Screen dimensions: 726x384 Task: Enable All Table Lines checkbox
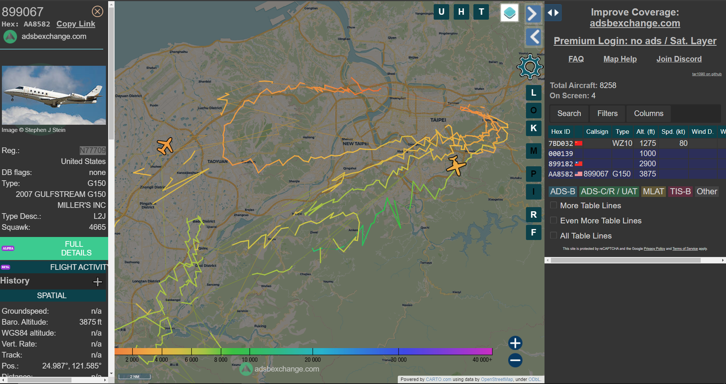pyautogui.click(x=554, y=235)
